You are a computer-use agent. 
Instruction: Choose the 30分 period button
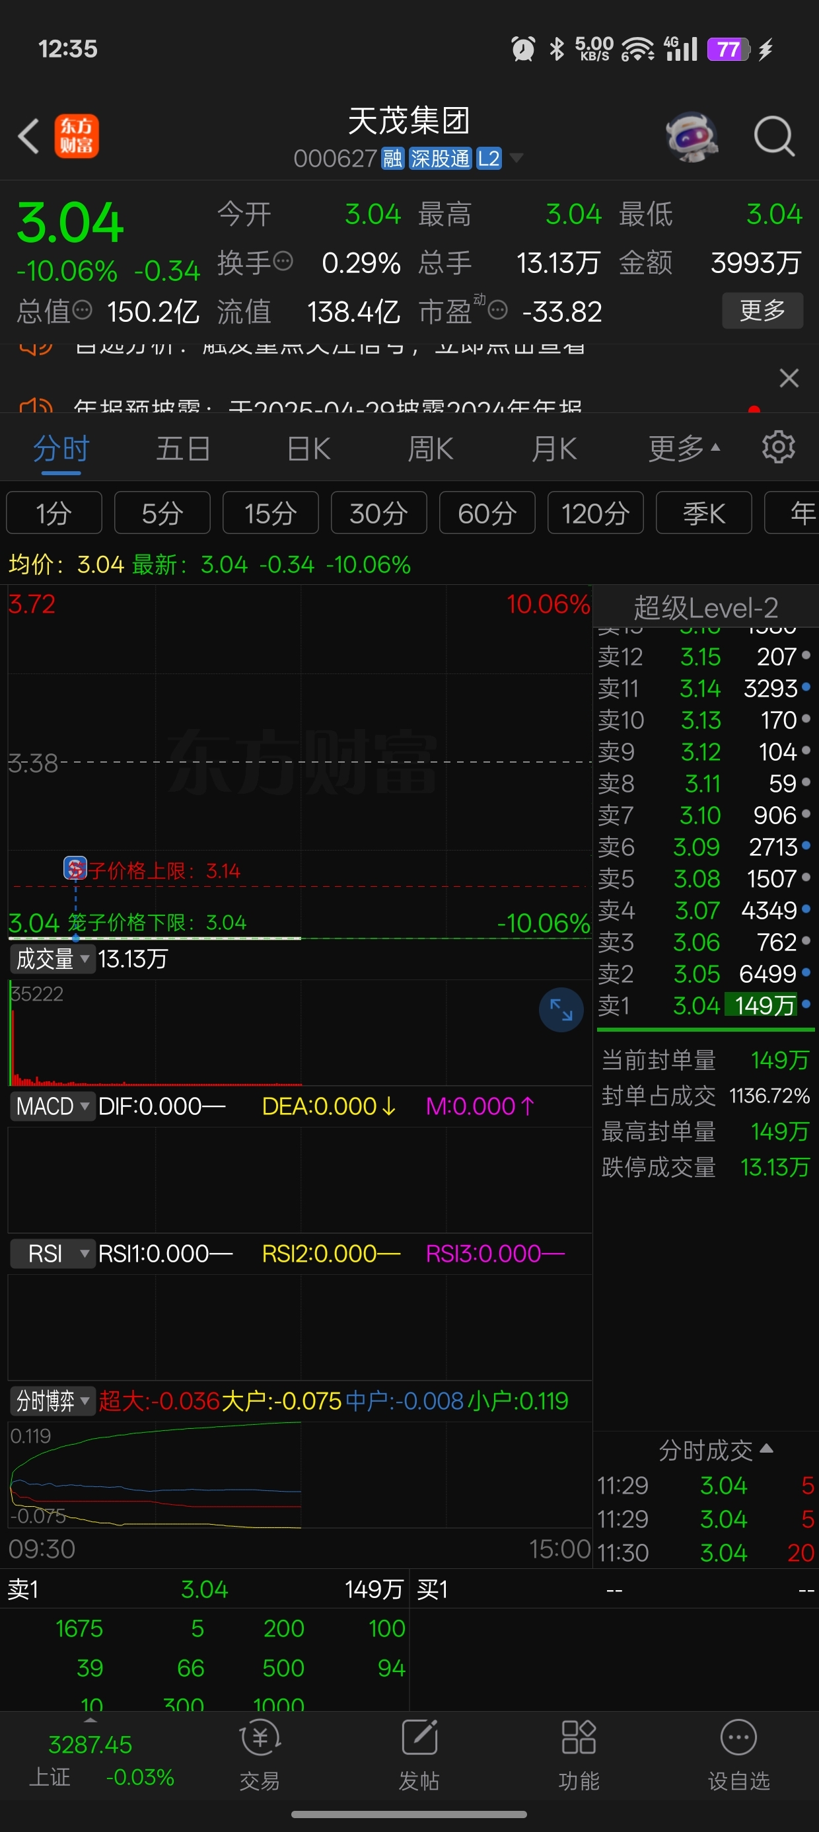379,512
